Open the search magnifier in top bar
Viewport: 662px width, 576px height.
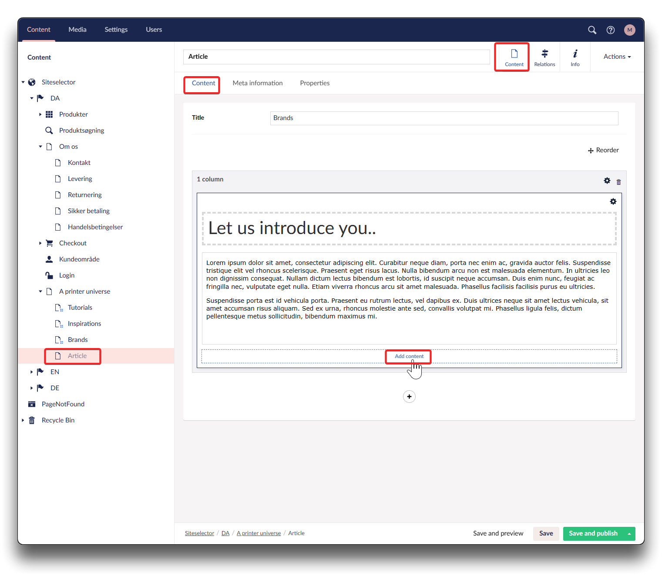[592, 30]
